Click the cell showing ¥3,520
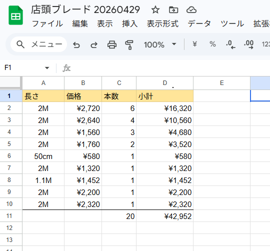The image size is (270, 251). point(165,144)
